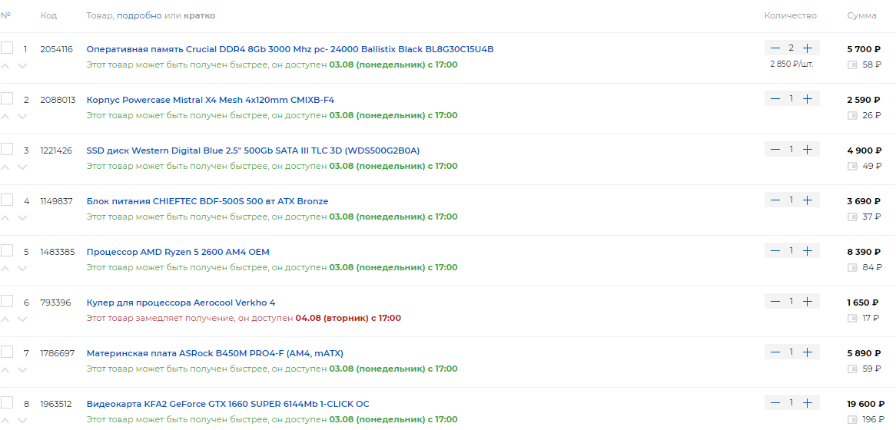Increase quantity of Aerocool Verkho 4 cooler

click(x=807, y=302)
